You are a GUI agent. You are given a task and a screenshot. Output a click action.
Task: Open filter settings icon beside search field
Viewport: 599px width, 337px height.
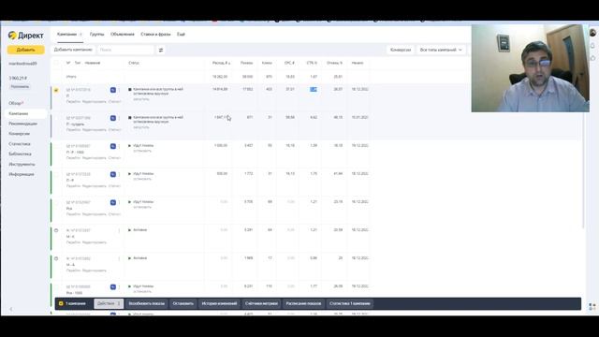tap(161, 50)
